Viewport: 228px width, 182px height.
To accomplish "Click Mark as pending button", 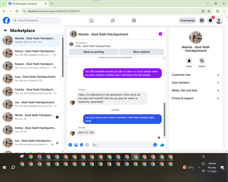I will (x=93, y=52).
